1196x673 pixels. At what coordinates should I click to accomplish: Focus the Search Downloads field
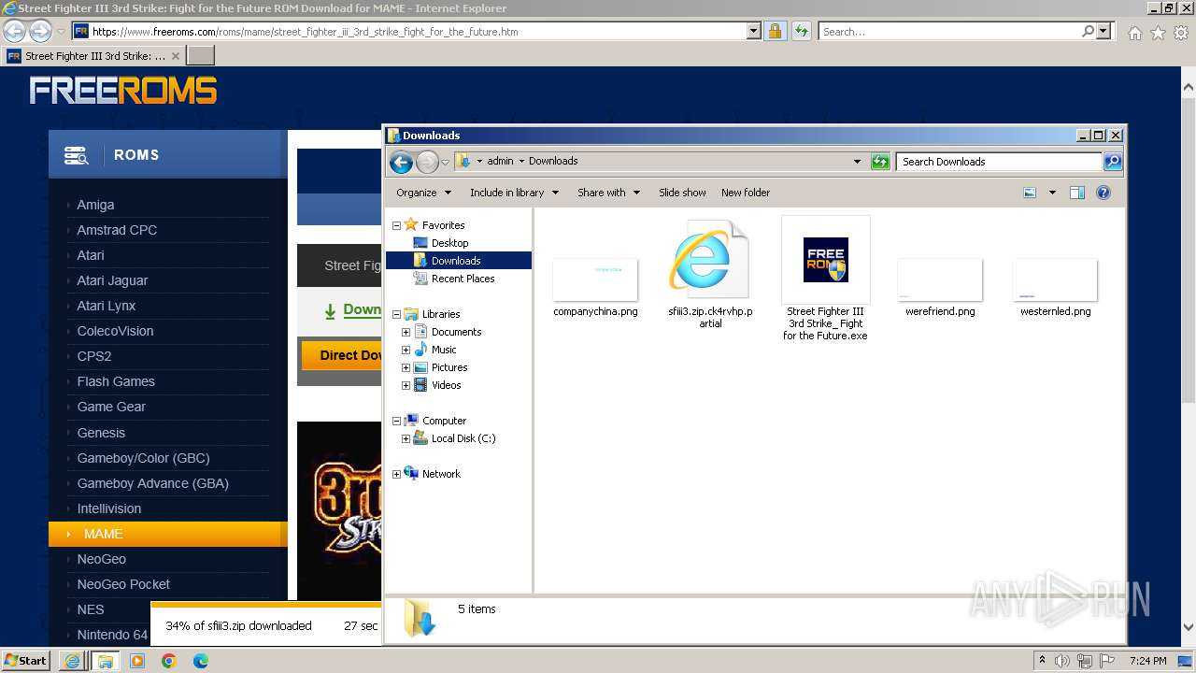[x=998, y=162]
